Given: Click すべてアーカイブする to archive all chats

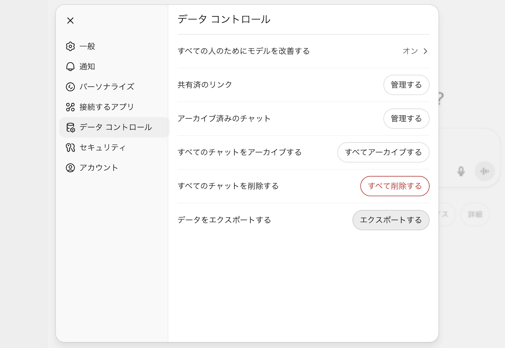Looking at the screenshot, I should (x=383, y=152).
